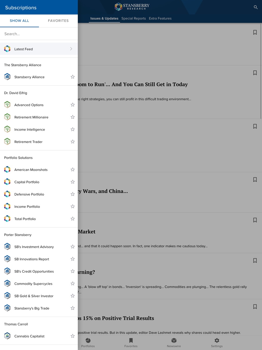Select the Extra Features tab

tap(160, 18)
